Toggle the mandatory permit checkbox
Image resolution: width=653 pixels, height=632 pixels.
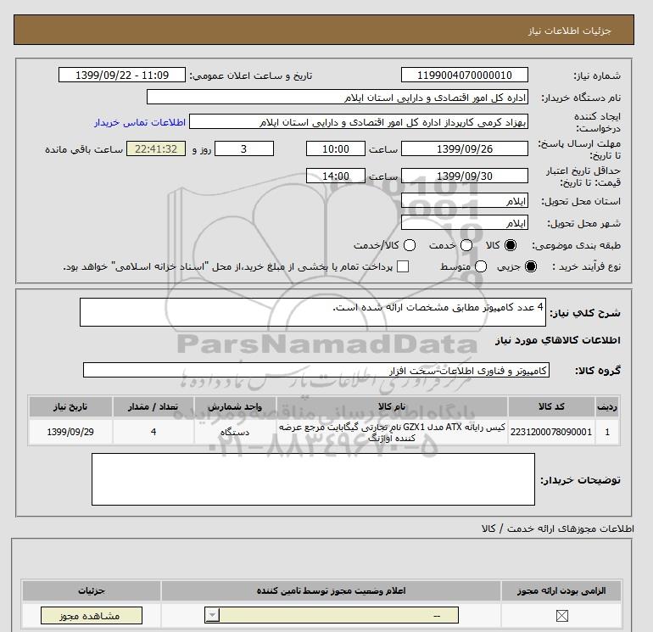point(561,616)
